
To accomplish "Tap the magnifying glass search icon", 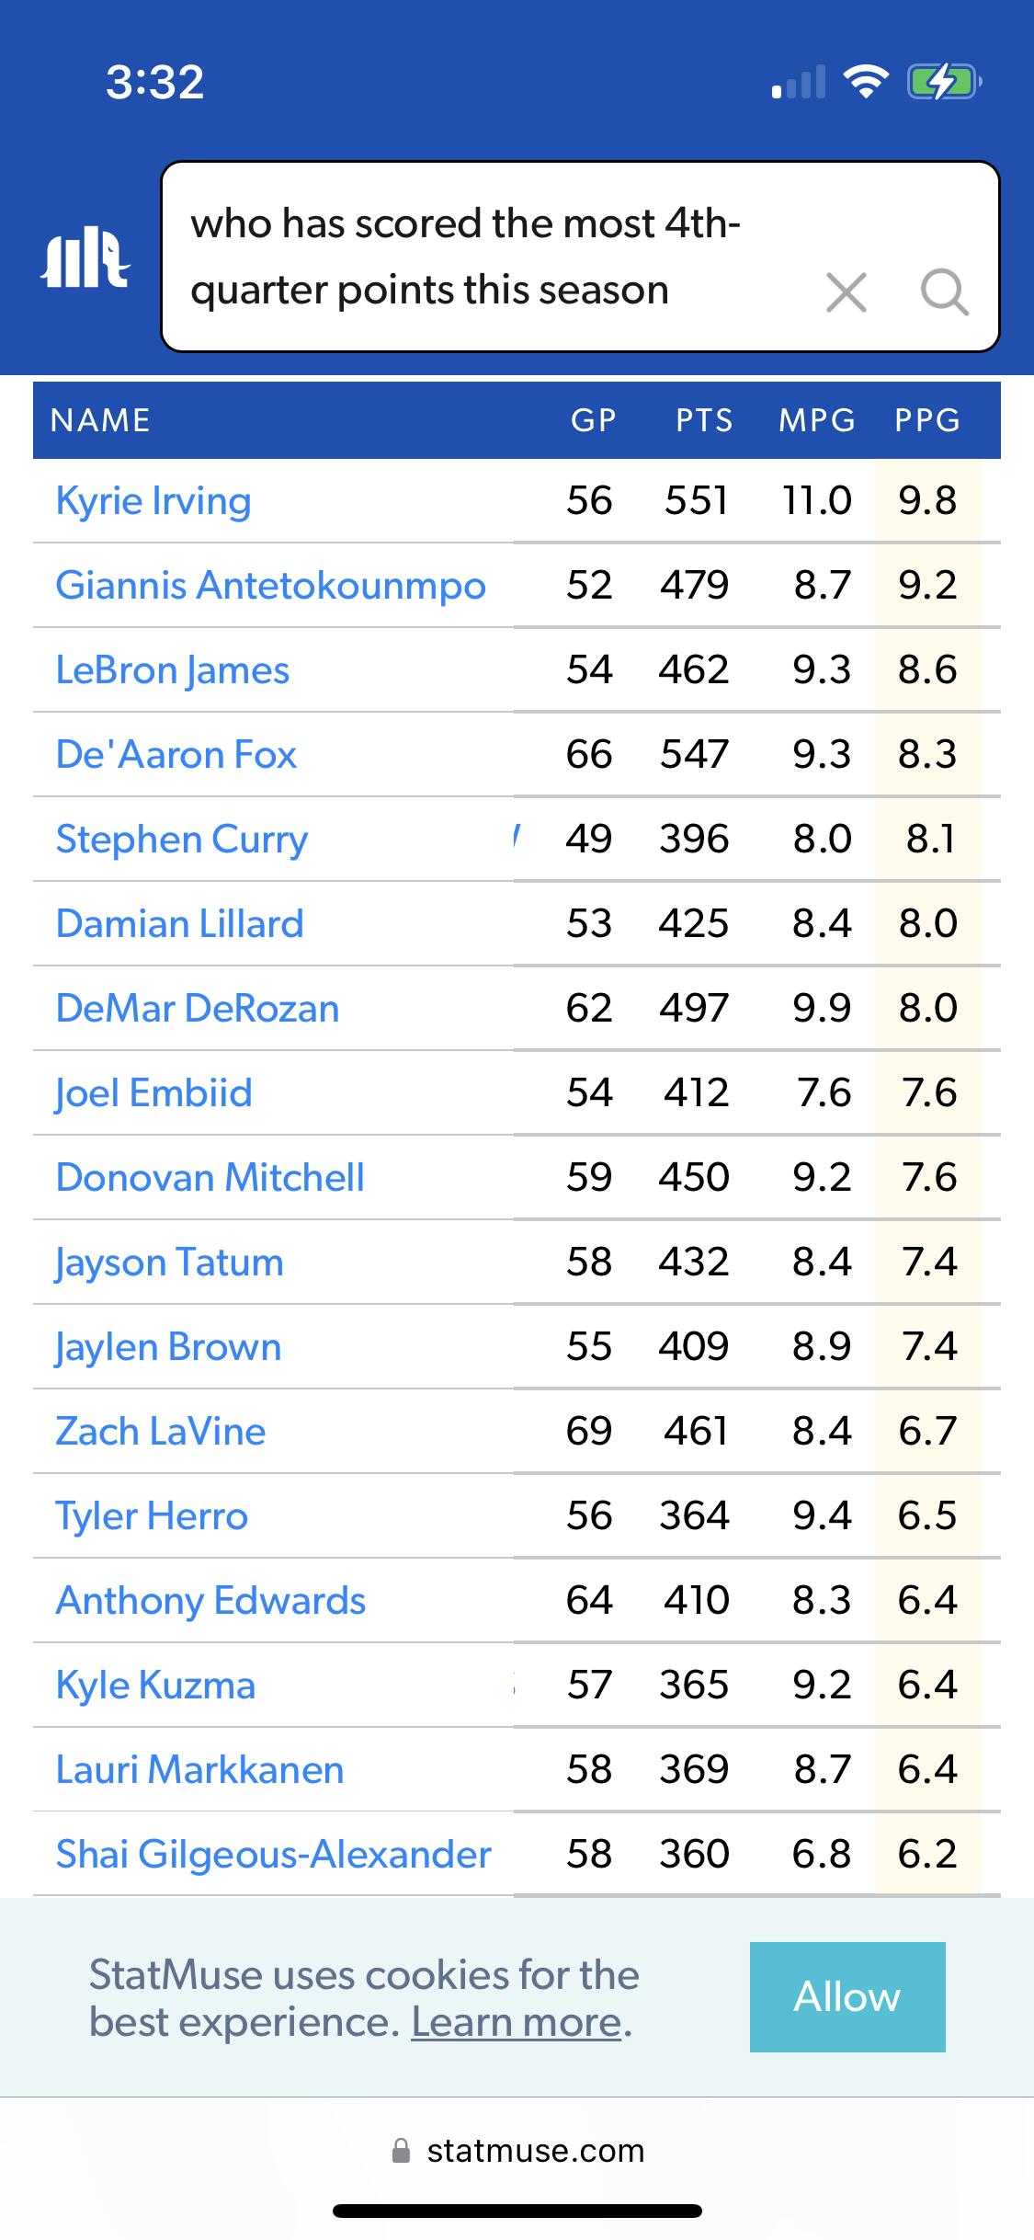I will (944, 293).
